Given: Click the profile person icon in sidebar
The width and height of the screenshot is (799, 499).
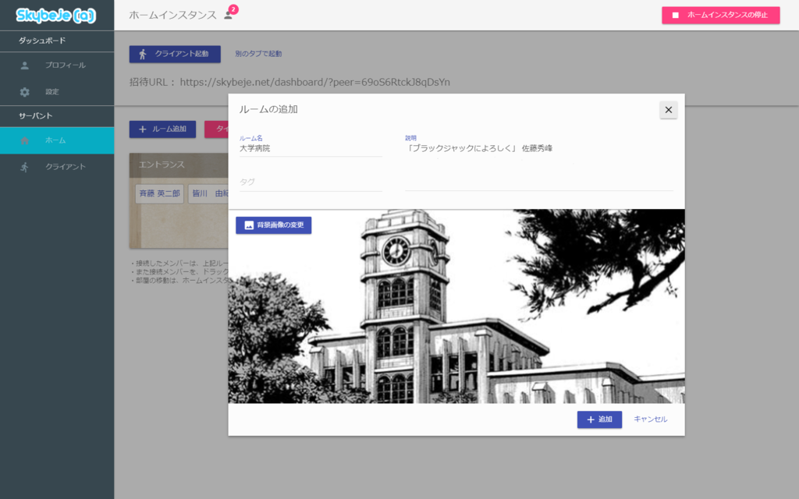Looking at the screenshot, I should [24, 65].
